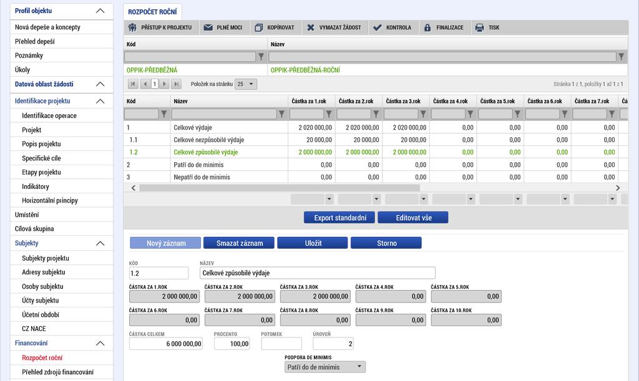Click filter funnel in budget Kód column
The height and width of the screenshot is (381, 639).
(164, 114)
